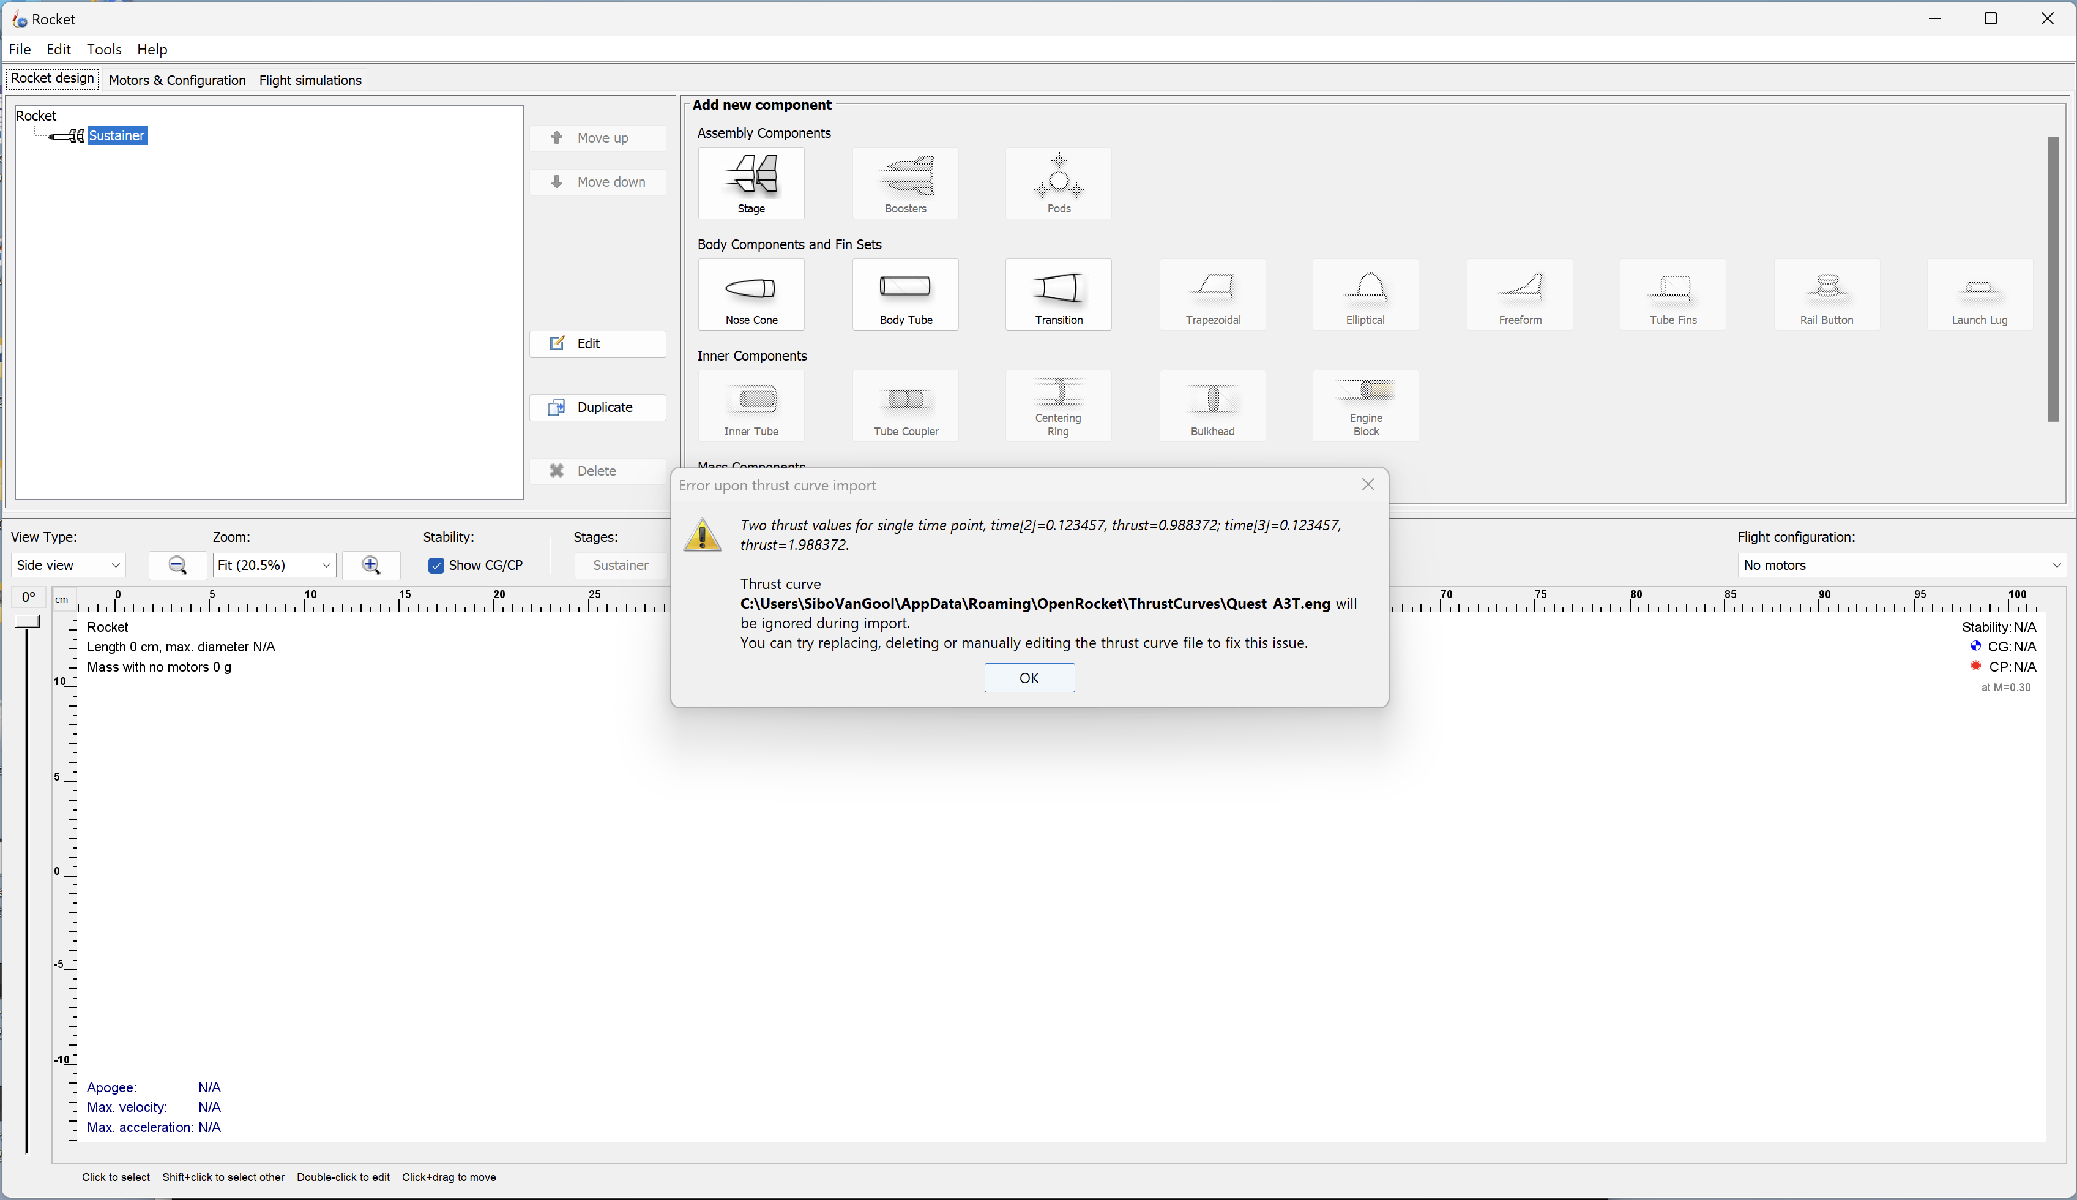This screenshot has width=2077, height=1200.
Task: Click the Duplicate component button
Action: click(x=597, y=407)
